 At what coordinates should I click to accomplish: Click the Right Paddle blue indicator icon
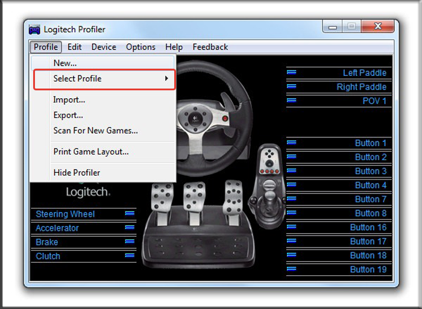291,86
